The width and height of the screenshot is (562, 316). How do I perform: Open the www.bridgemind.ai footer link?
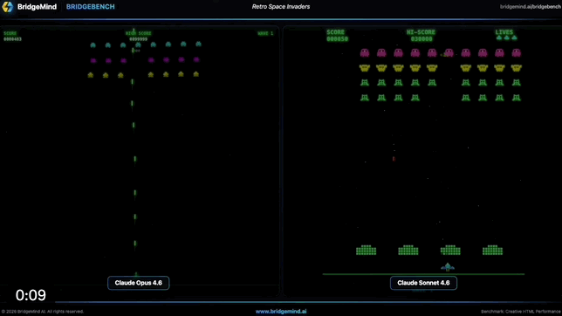[x=281, y=312]
